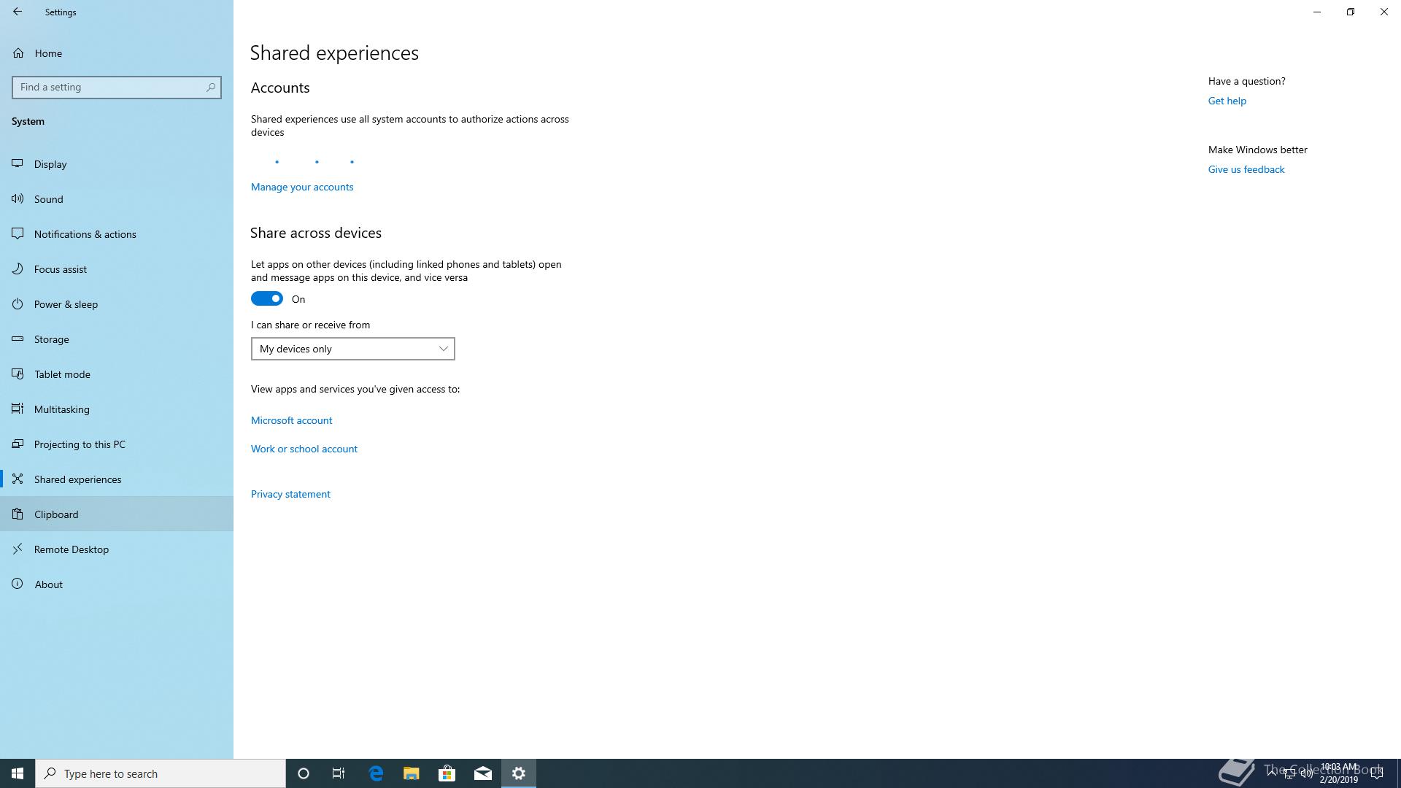Restore down the Settings window
This screenshot has width=1401, height=788.
1351,12
